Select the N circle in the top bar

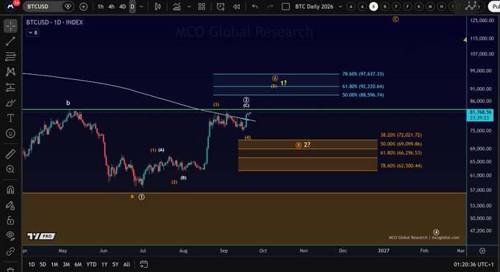click(442, 7)
